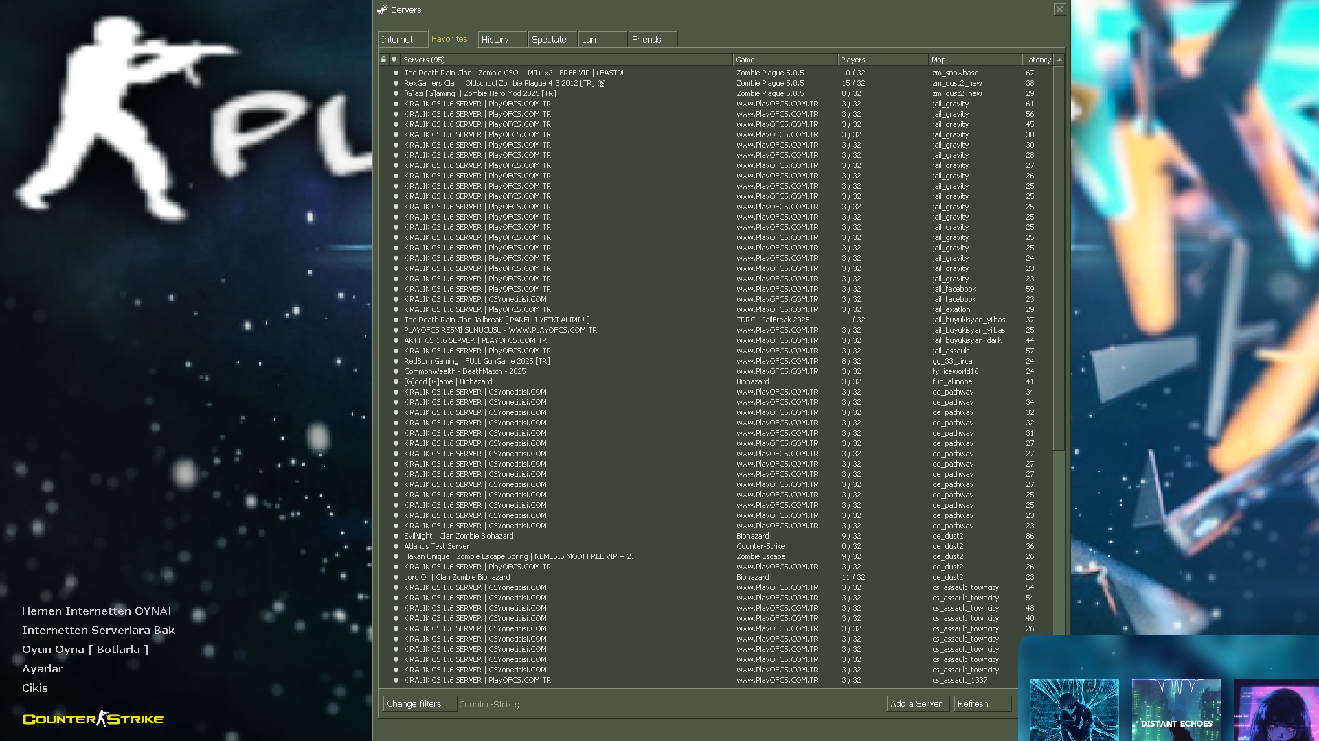
Task: Click shield icon of RexGamers Clan row
Action: point(396,83)
